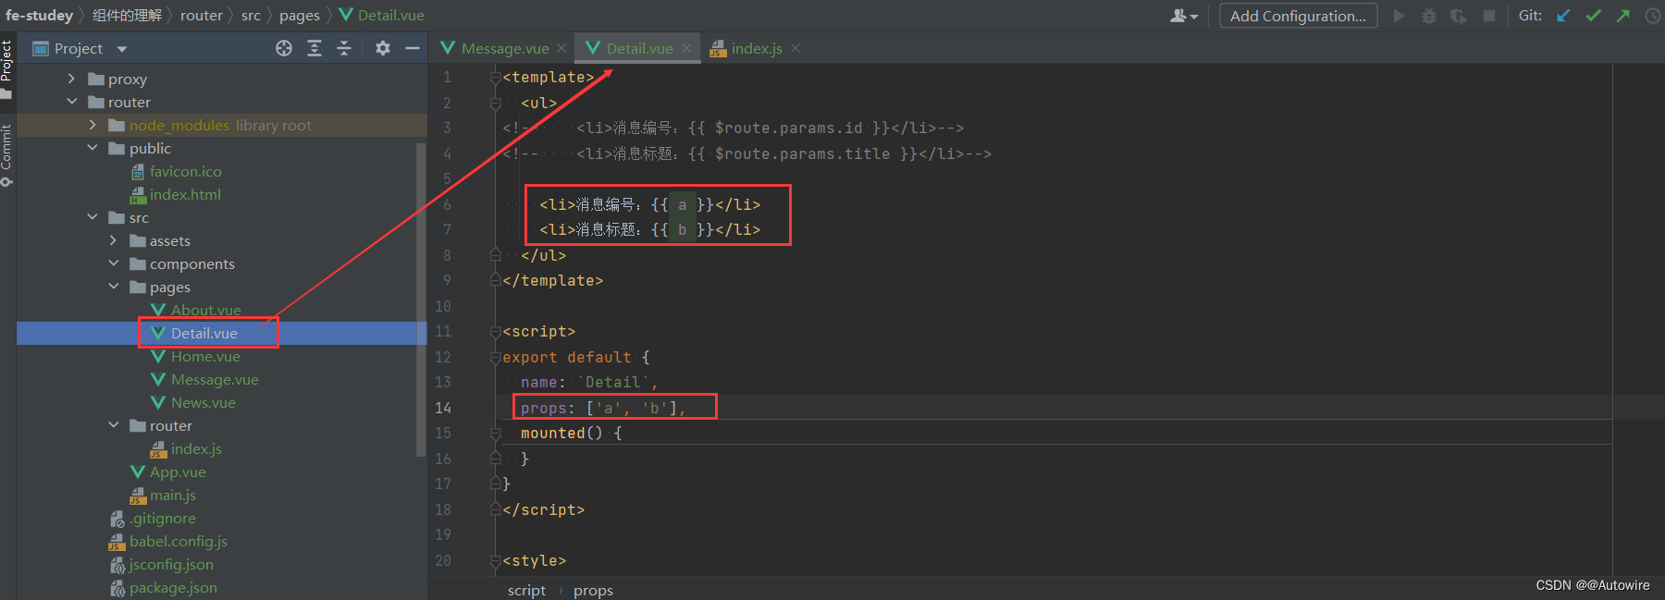1665x600 pixels.
Task: Click fe-studey breadcrumb in navigation bar
Action: point(39,16)
